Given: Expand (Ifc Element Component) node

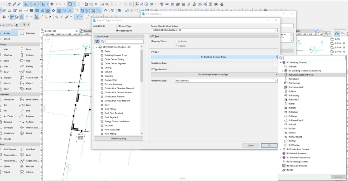Looking at the screenshot, I should (280, 157).
